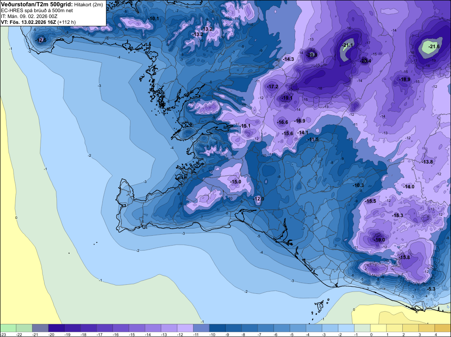451x337 pixels.
Task: Click the -15.0 temperature label
Action: (235, 182)
